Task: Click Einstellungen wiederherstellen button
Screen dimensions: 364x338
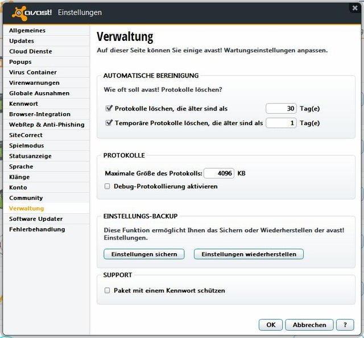Action: click(x=249, y=254)
